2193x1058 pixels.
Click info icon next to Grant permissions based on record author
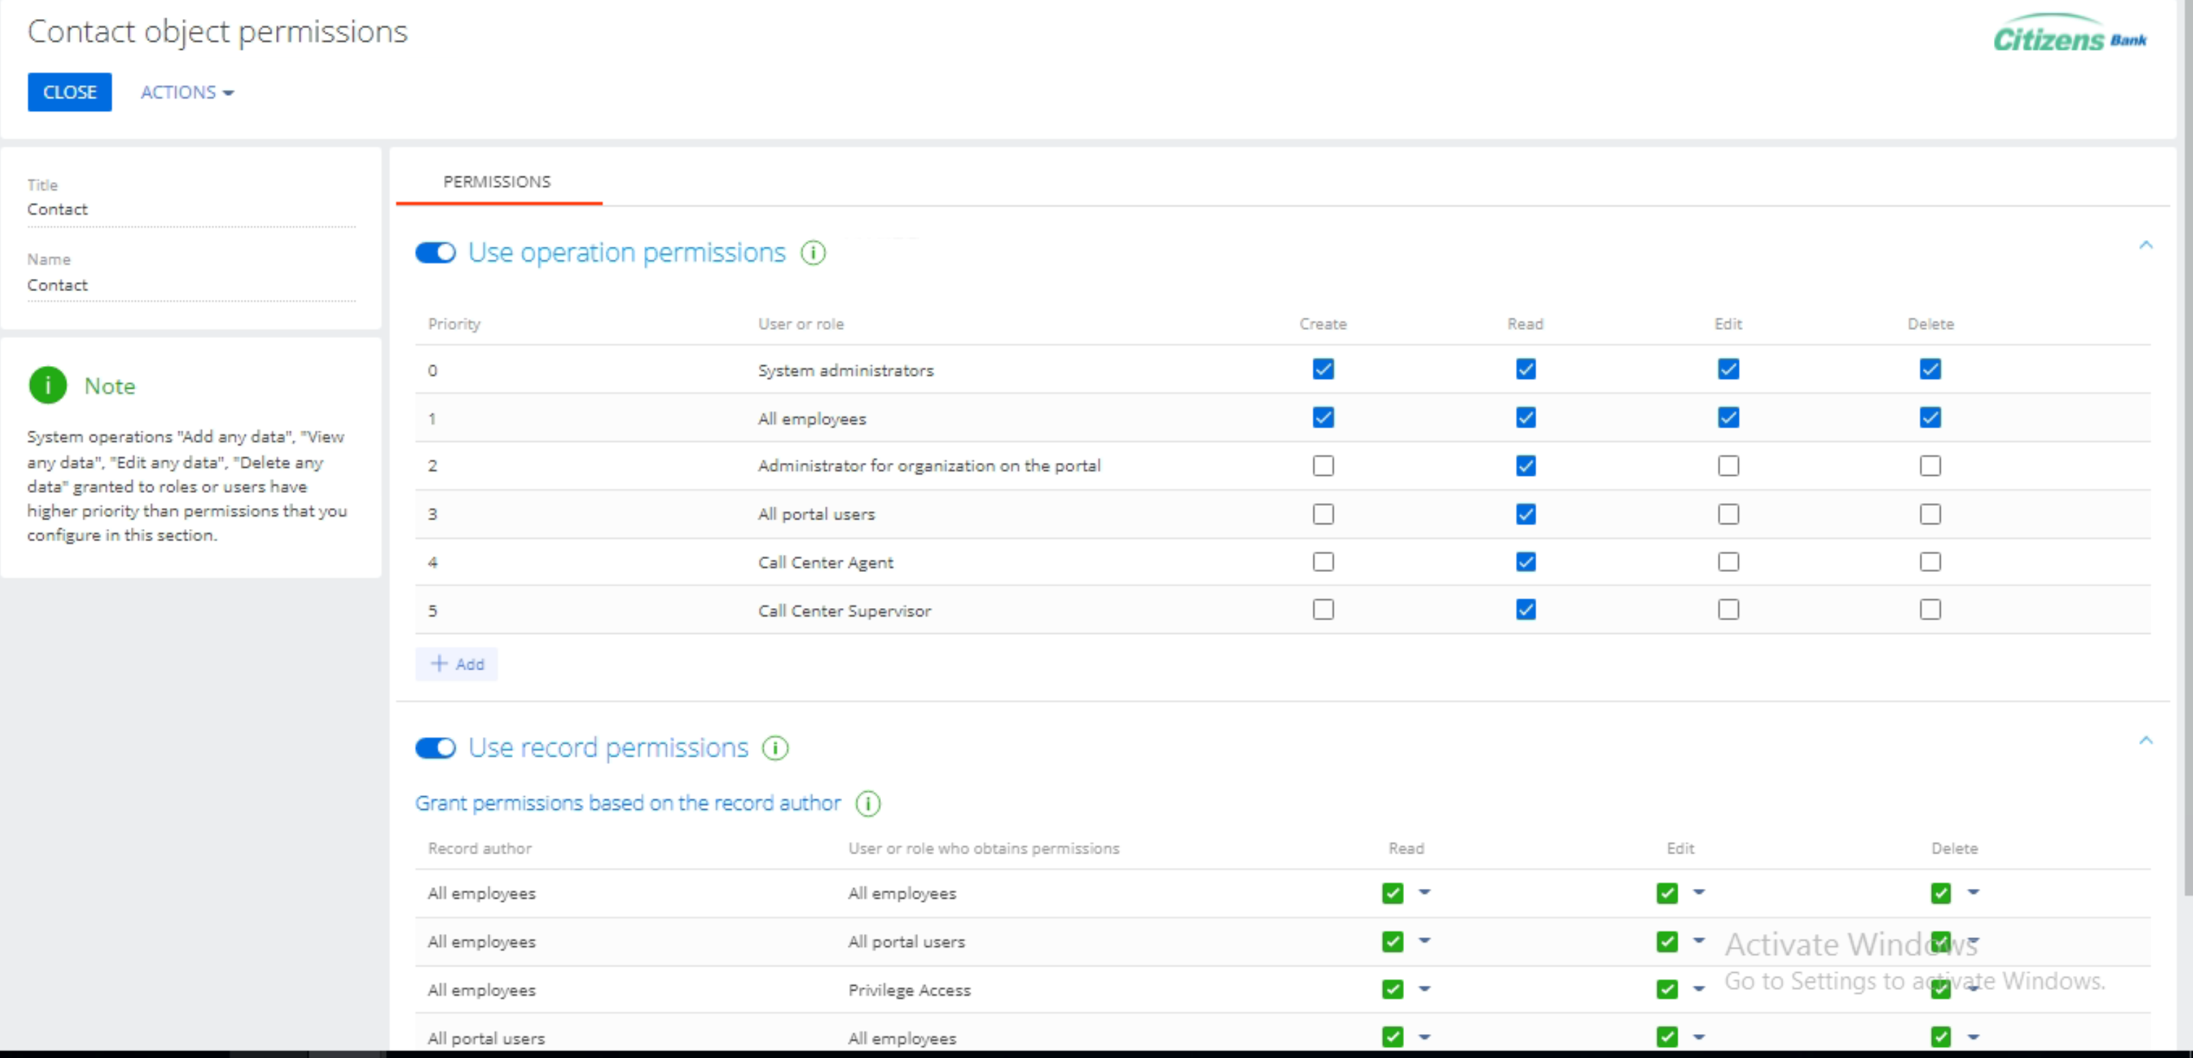(x=867, y=804)
